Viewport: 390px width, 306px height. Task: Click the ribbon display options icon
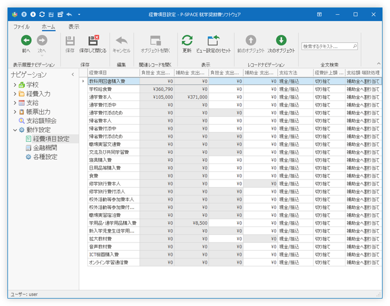pyautogui.click(x=319, y=14)
